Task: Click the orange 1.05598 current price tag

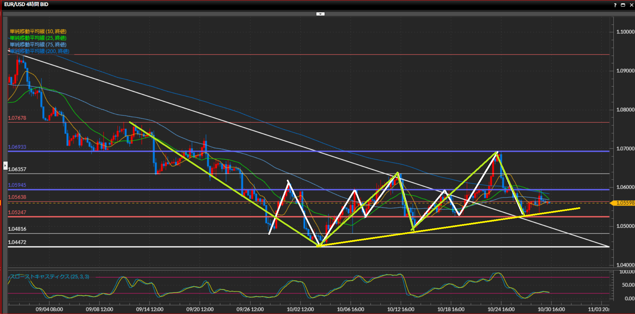Action: pyautogui.click(x=624, y=203)
